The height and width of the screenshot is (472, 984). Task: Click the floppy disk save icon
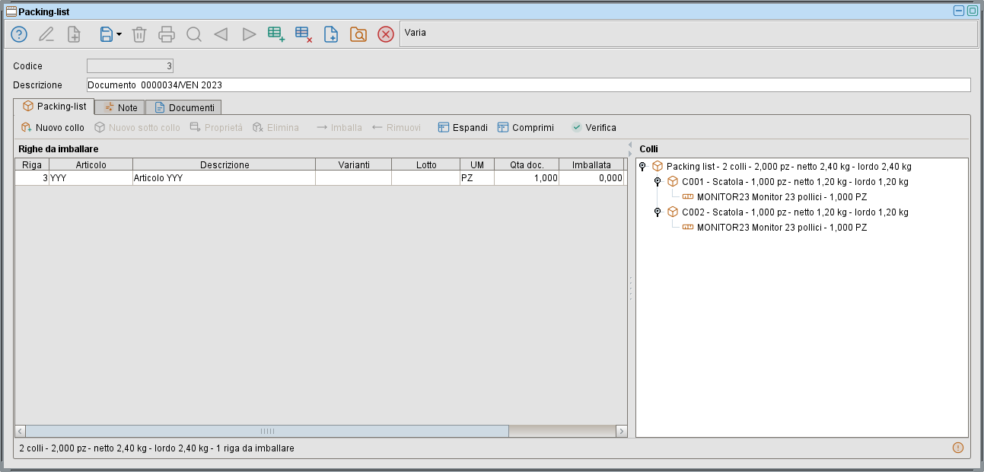point(107,34)
